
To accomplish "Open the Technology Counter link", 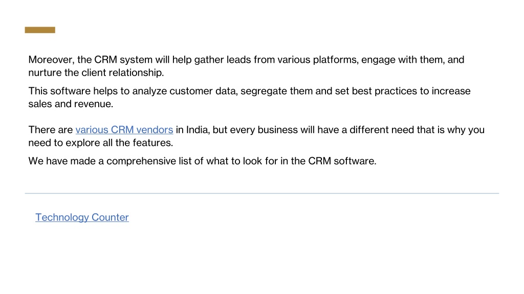I will tap(82, 217).
